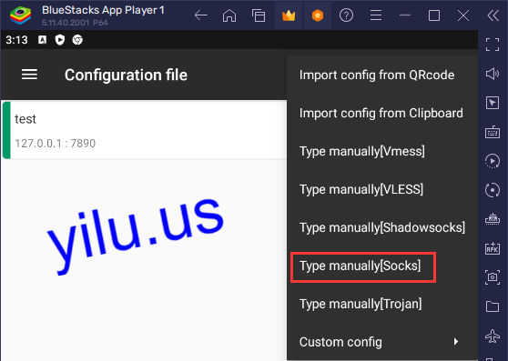This screenshot has width=508, height=361.
Task: Open media folder icon in sidebar
Action: [493, 306]
